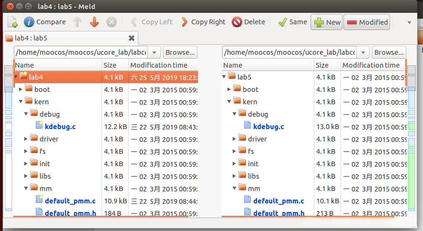
Task: Select the fs folder icon in lab5 pane
Action: (243, 150)
